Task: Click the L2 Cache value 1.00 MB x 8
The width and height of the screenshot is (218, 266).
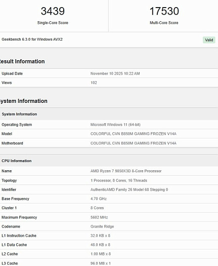Action: 101,254
